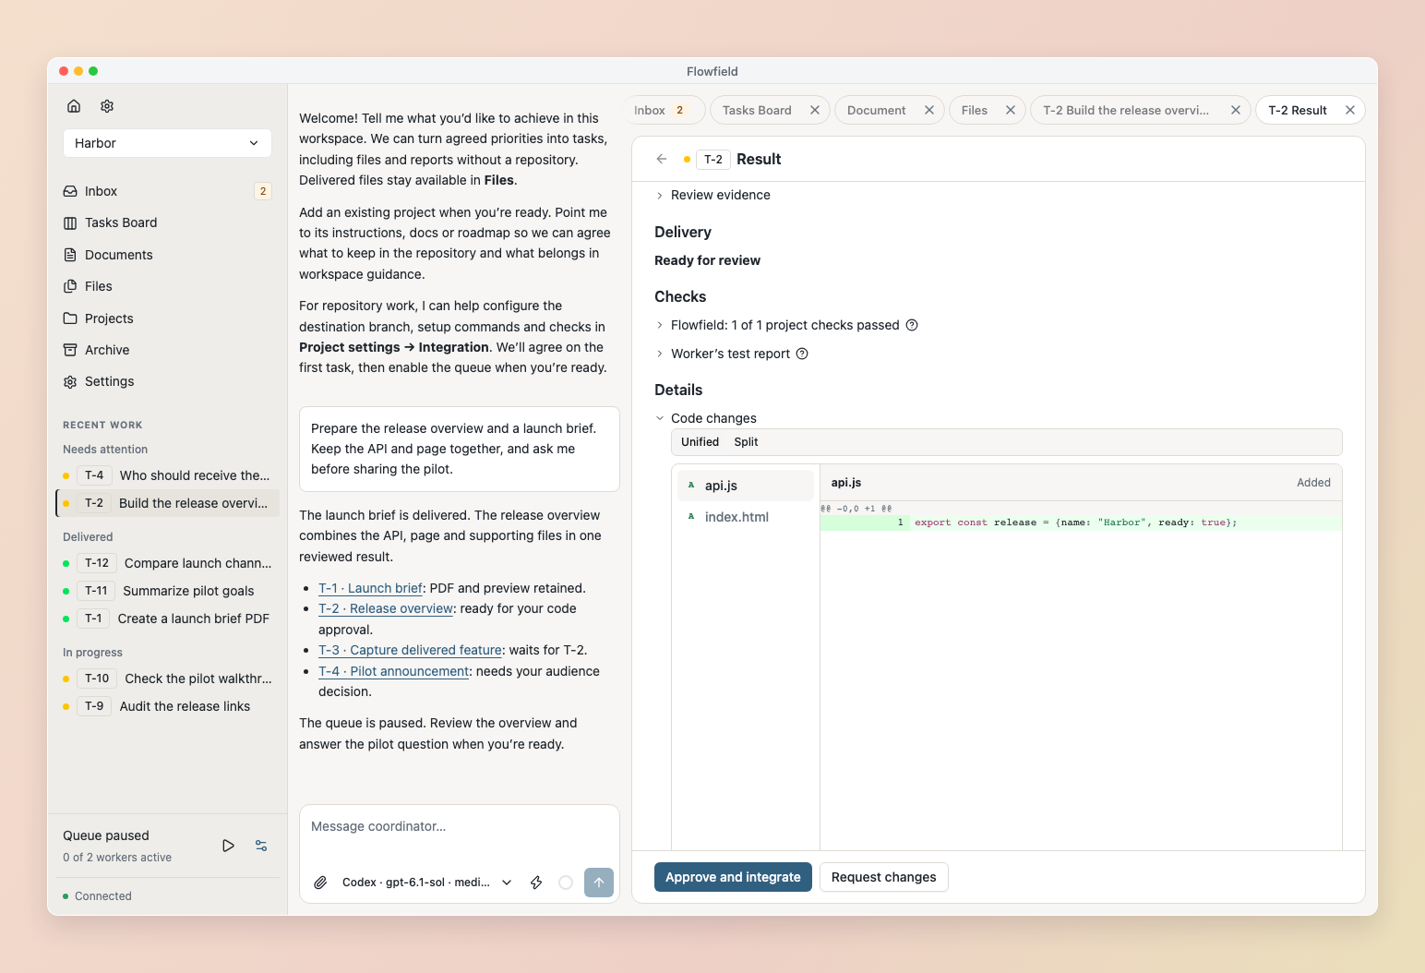Open the home icon in sidebar header
This screenshot has height=973, width=1425.
coord(74,106)
